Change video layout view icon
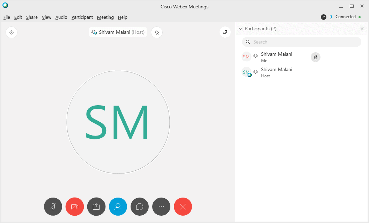Image resolution: width=369 pixels, height=223 pixels. tap(225, 32)
